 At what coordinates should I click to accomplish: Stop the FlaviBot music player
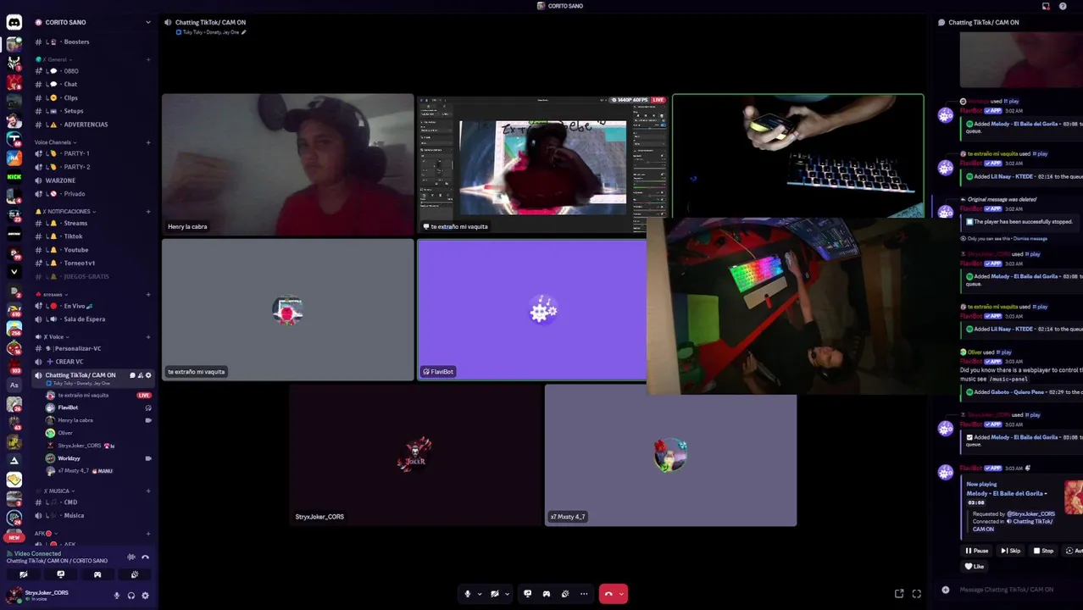point(1044,551)
